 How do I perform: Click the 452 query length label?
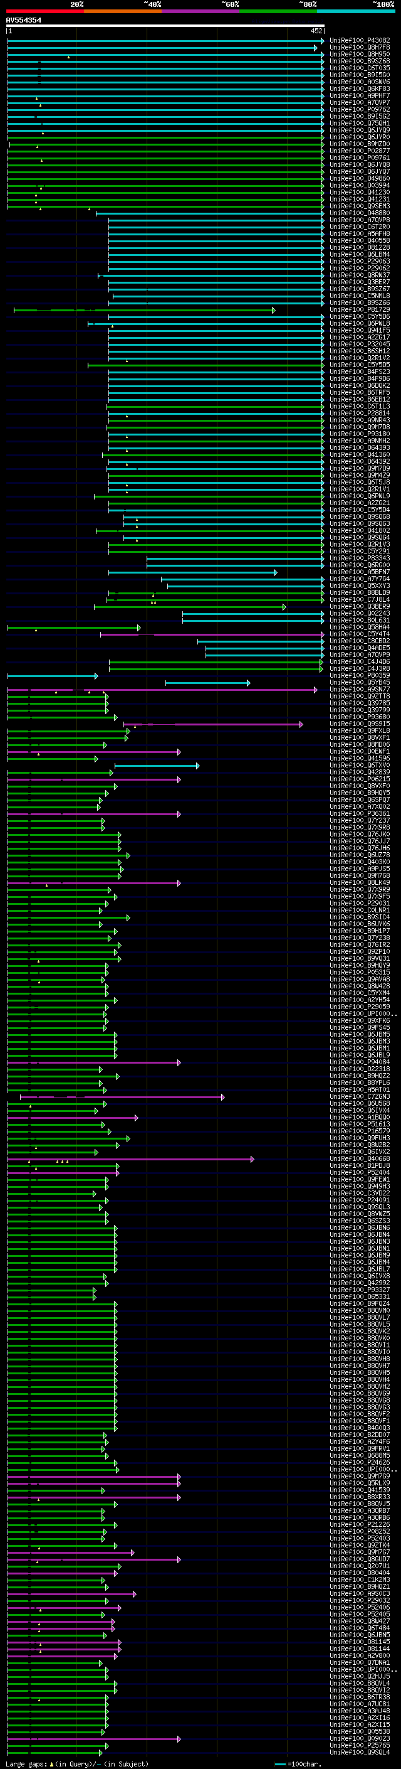(x=316, y=31)
